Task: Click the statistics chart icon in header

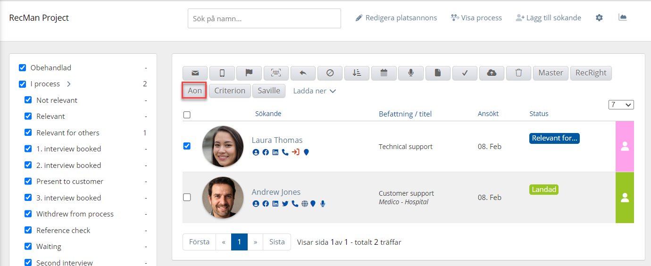Action: coord(623,17)
